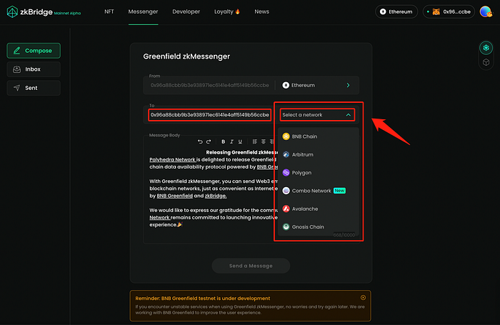
Task: Go to the Loyalty tab
Action: click(226, 11)
